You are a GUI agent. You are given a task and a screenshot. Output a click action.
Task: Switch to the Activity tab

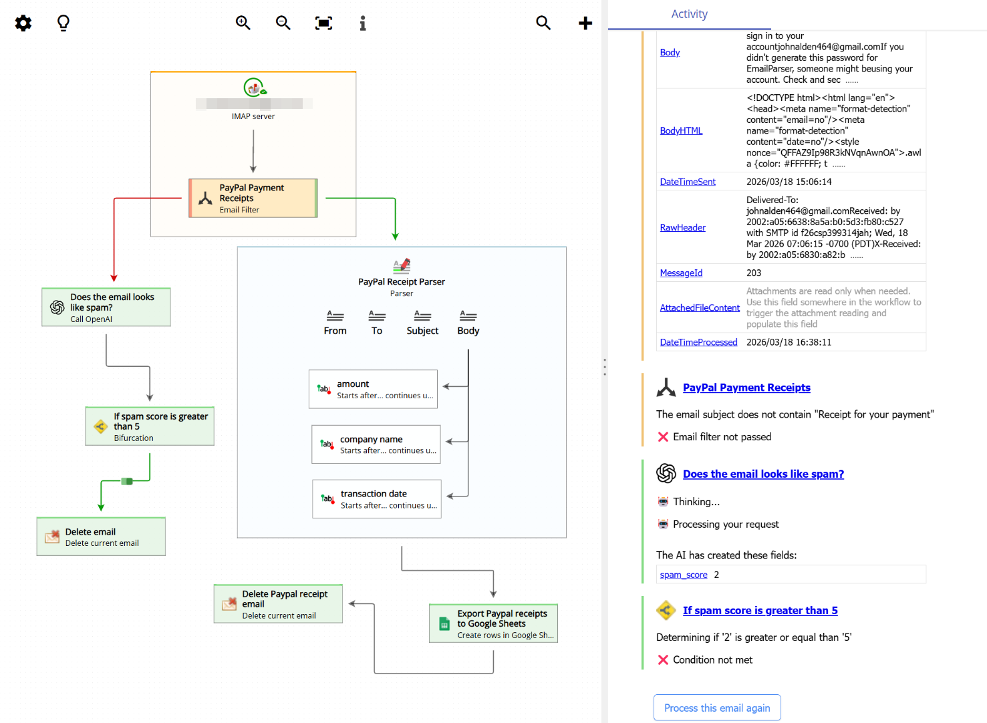(x=689, y=13)
